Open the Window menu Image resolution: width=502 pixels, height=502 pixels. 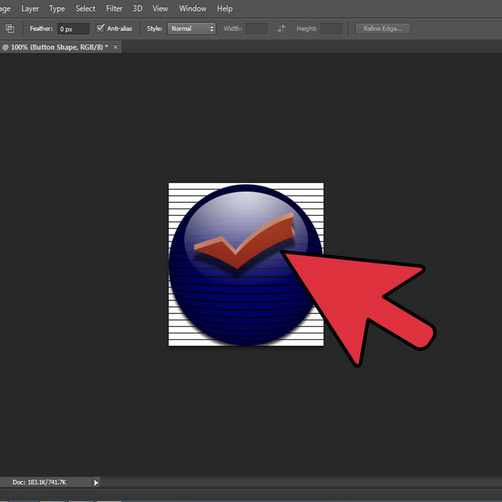(x=192, y=9)
